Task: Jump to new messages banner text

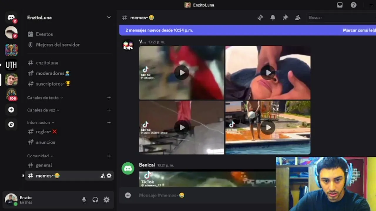Action: (x=159, y=30)
